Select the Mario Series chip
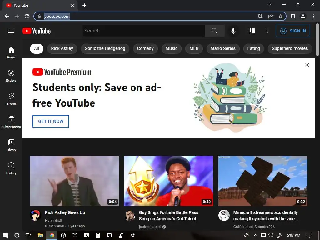Image resolution: width=320 pixels, height=240 pixels. [223, 48]
